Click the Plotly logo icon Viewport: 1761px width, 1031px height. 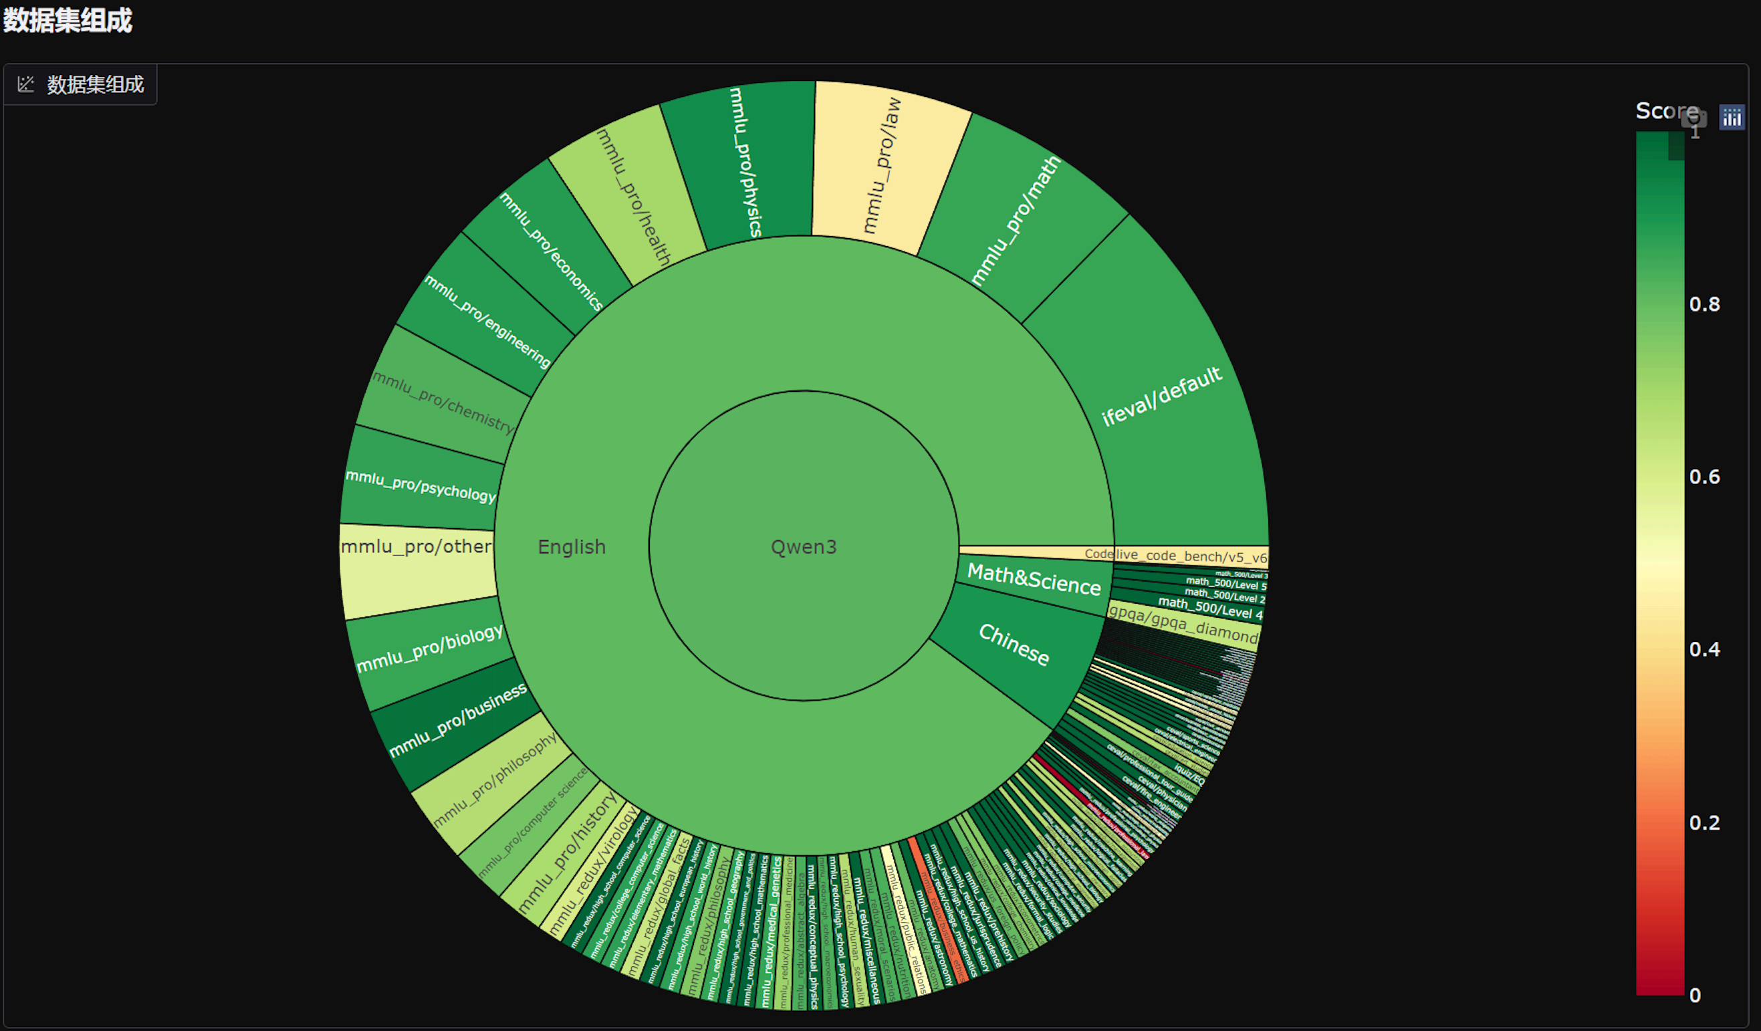point(1732,118)
